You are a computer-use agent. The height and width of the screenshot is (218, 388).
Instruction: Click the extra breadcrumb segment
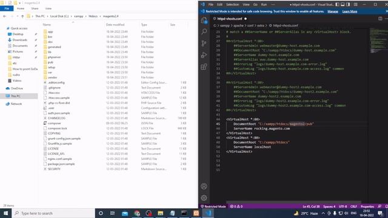click(261, 25)
